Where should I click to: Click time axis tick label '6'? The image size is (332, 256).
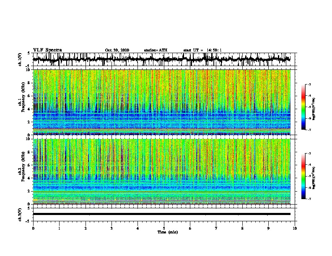190,228
